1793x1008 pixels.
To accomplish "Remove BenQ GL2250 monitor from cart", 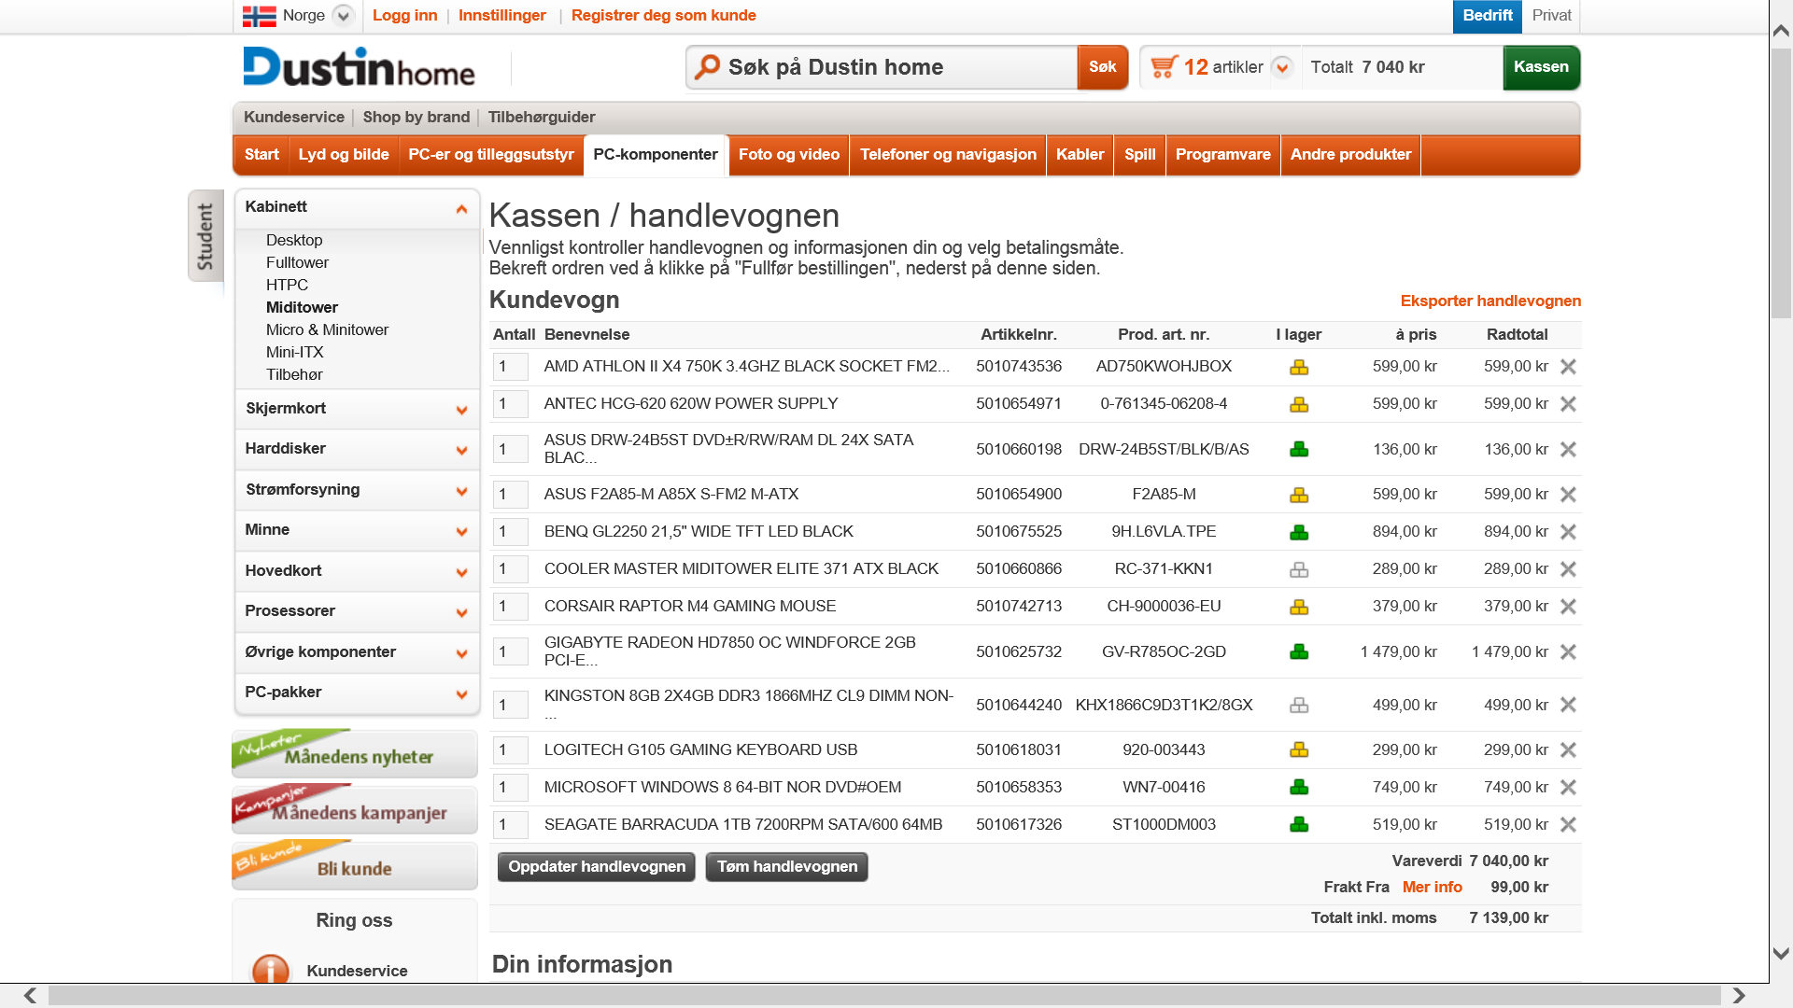I will pos(1568,532).
